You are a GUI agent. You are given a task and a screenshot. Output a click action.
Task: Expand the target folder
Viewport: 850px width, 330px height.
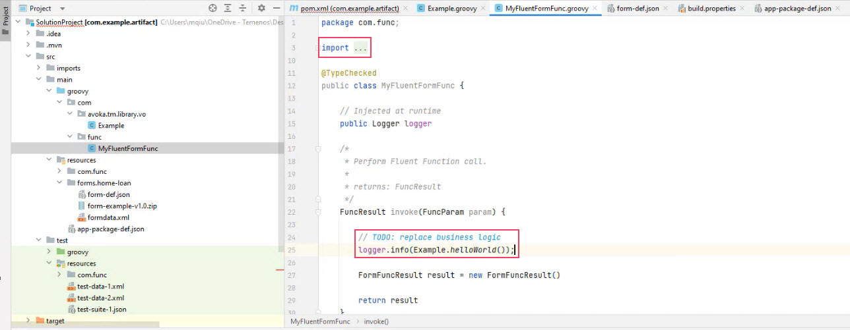(28, 320)
